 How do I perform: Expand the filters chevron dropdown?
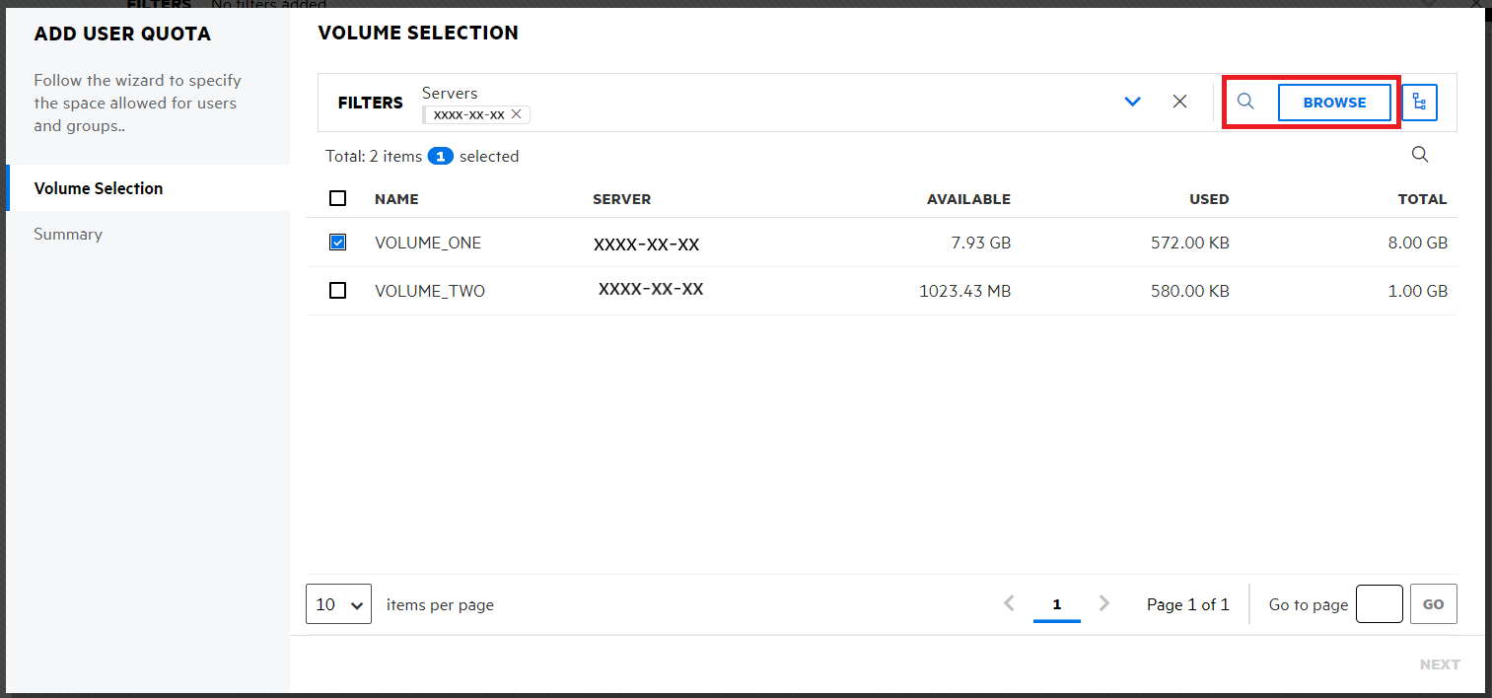(1132, 102)
